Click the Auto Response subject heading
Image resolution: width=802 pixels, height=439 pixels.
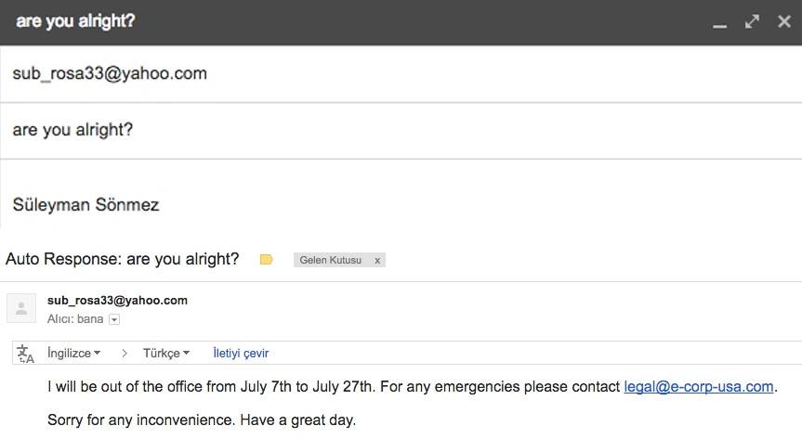pos(122,260)
